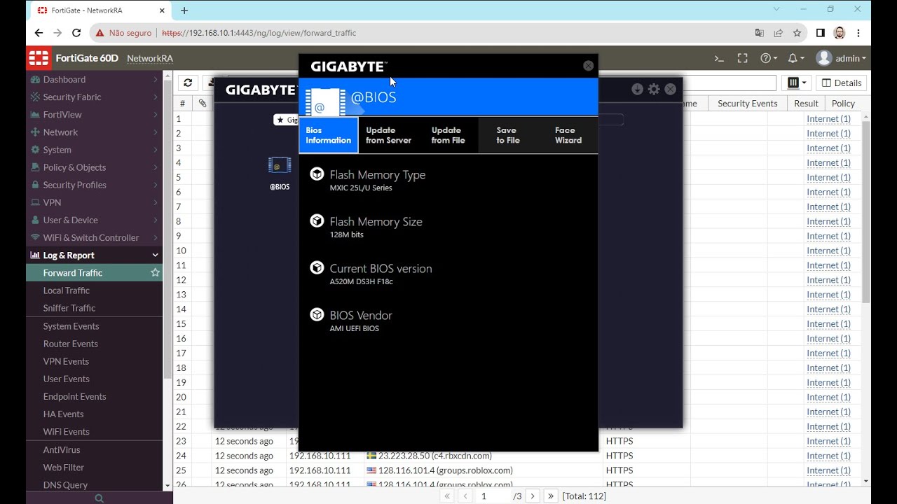This screenshot has width=897, height=504.
Task: Click Internet (1) policy link in row 1
Action: pyautogui.click(x=828, y=118)
